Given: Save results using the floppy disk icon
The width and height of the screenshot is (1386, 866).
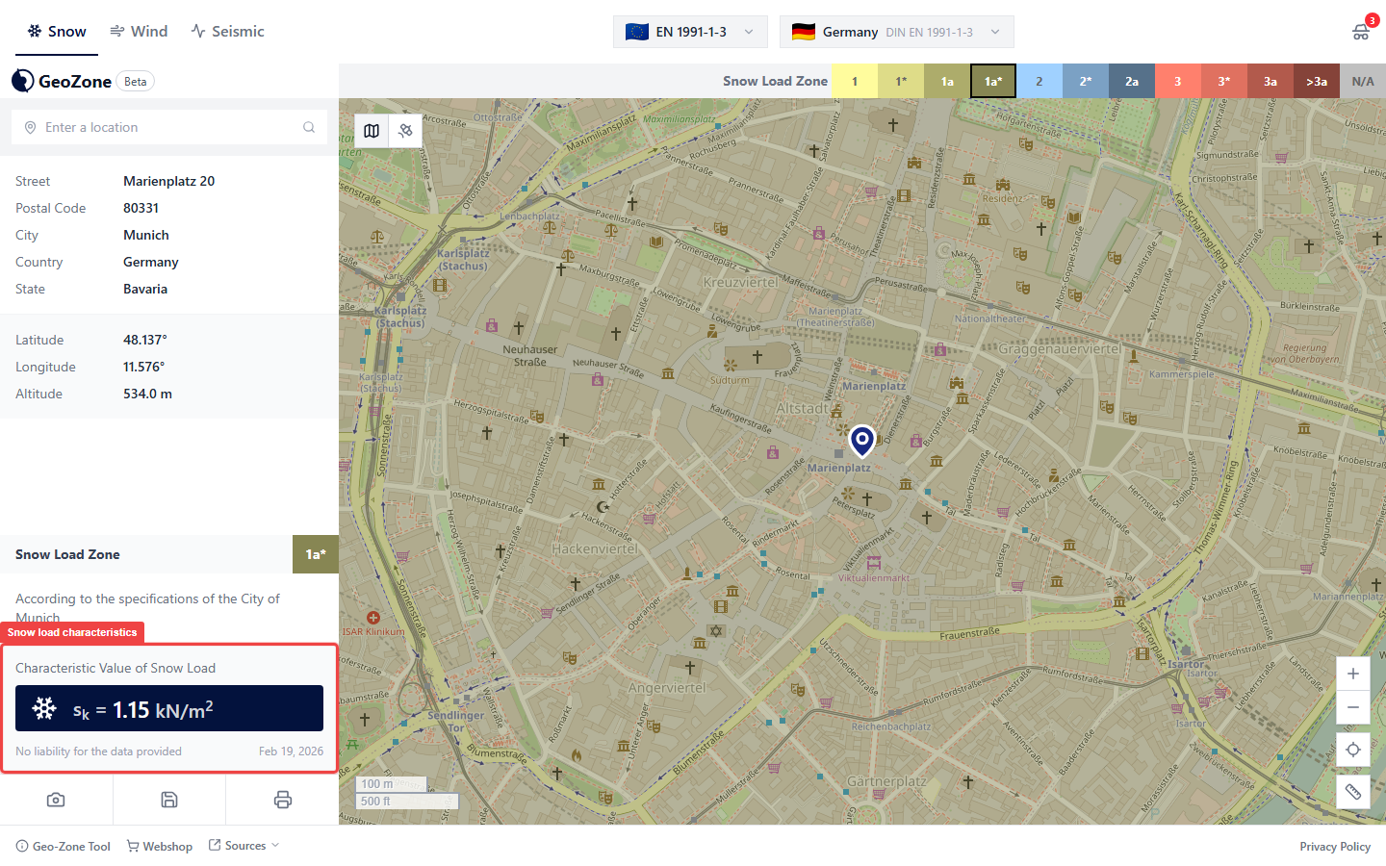Looking at the screenshot, I should click(x=169, y=800).
